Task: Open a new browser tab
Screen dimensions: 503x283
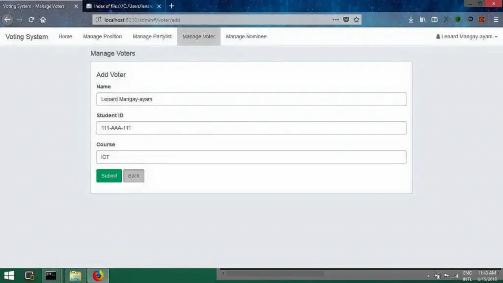Action: (x=171, y=6)
